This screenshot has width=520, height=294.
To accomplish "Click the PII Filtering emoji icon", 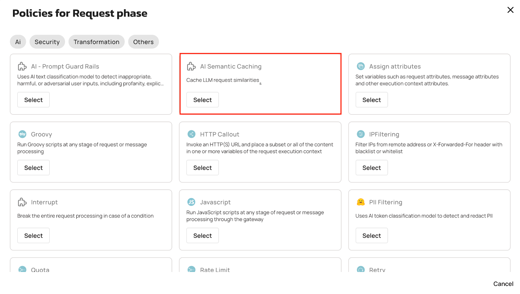I will pyautogui.click(x=361, y=202).
